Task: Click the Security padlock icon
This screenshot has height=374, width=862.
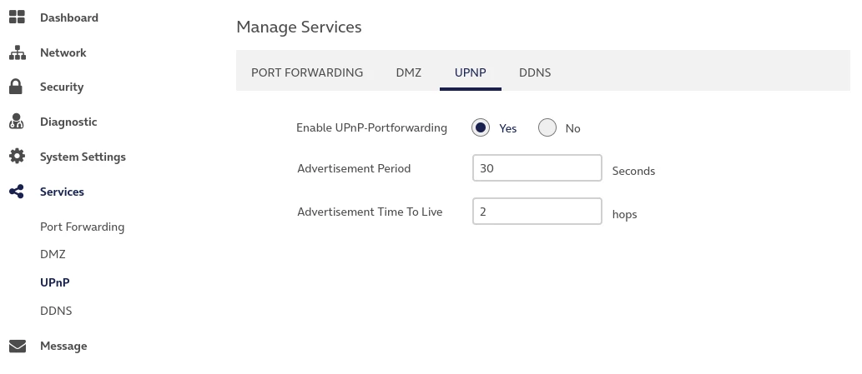Action: [x=16, y=87]
